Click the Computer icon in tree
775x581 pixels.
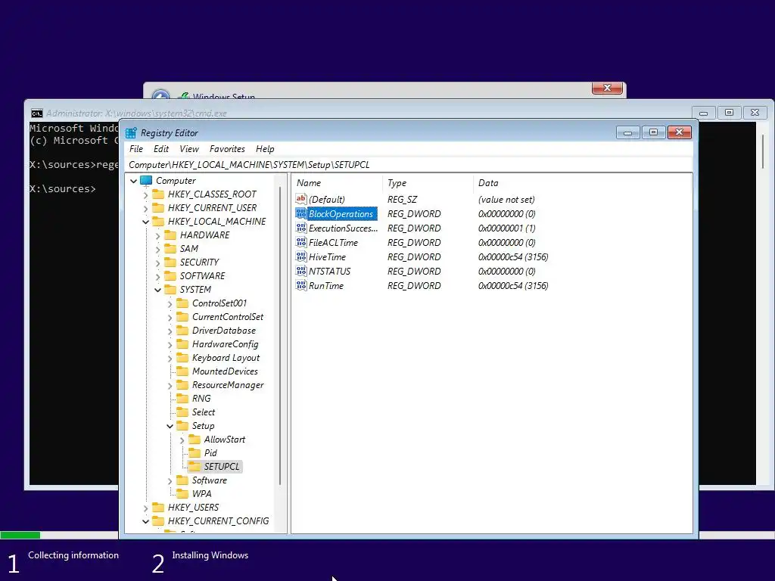tap(146, 180)
